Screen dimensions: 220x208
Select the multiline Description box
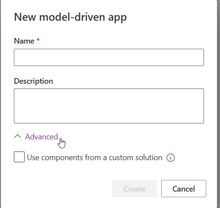point(109,106)
